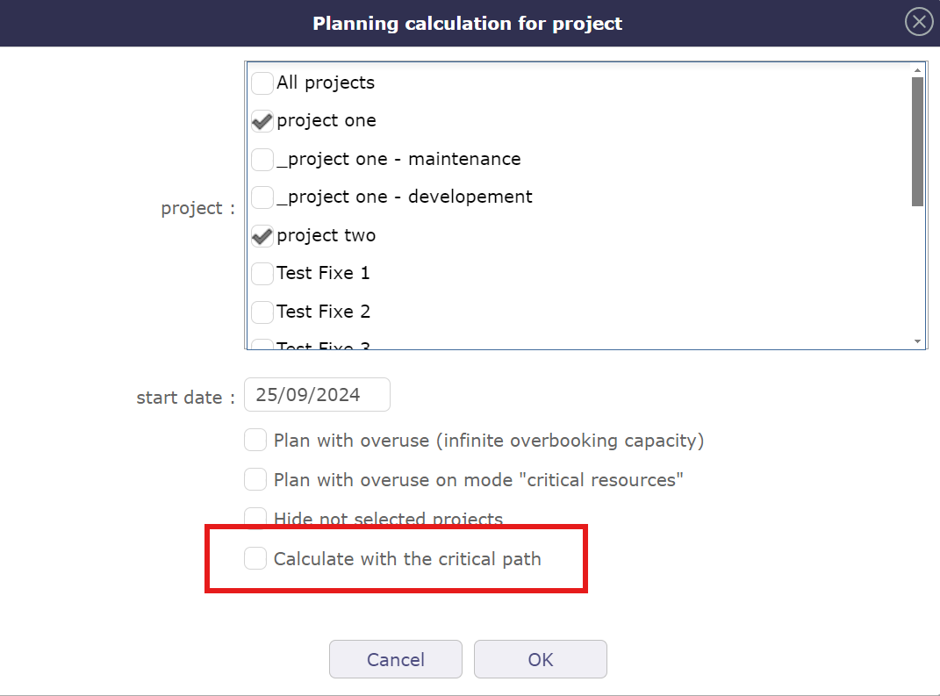Image resolution: width=940 pixels, height=696 pixels.
Task: Select _project one - developement checkbox
Action: (262, 197)
